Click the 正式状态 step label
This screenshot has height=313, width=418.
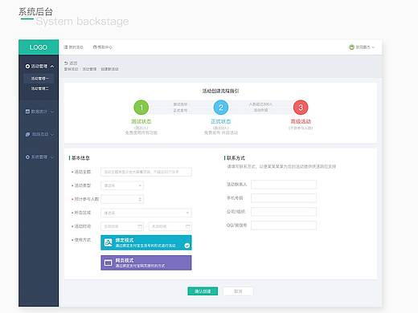[x=221, y=121]
